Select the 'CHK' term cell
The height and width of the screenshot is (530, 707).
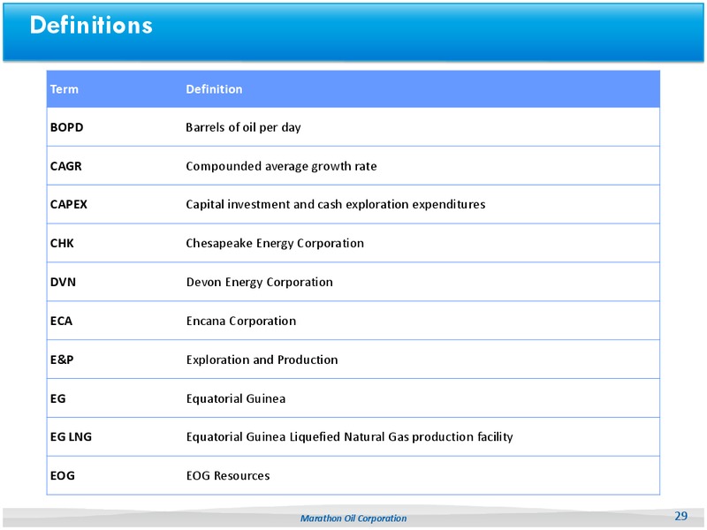[x=62, y=244]
